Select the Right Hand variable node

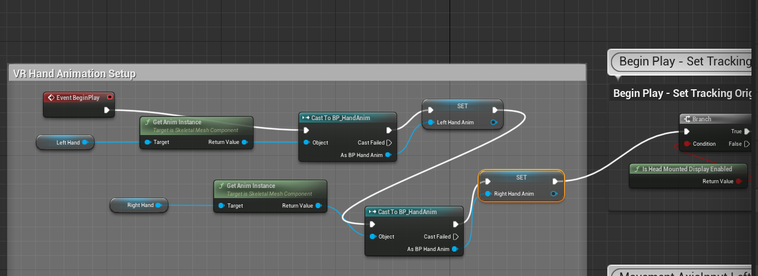(x=139, y=205)
